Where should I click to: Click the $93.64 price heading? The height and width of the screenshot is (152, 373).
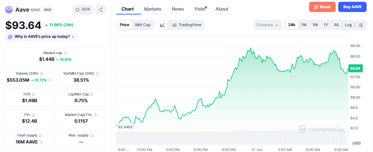pos(23,25)
